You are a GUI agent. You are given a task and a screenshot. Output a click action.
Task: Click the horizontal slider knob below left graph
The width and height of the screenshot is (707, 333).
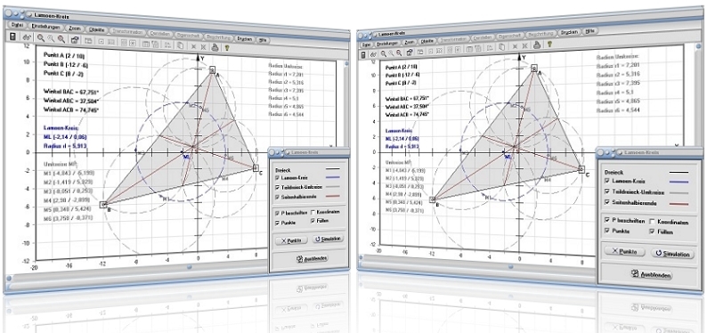(189, 267)
